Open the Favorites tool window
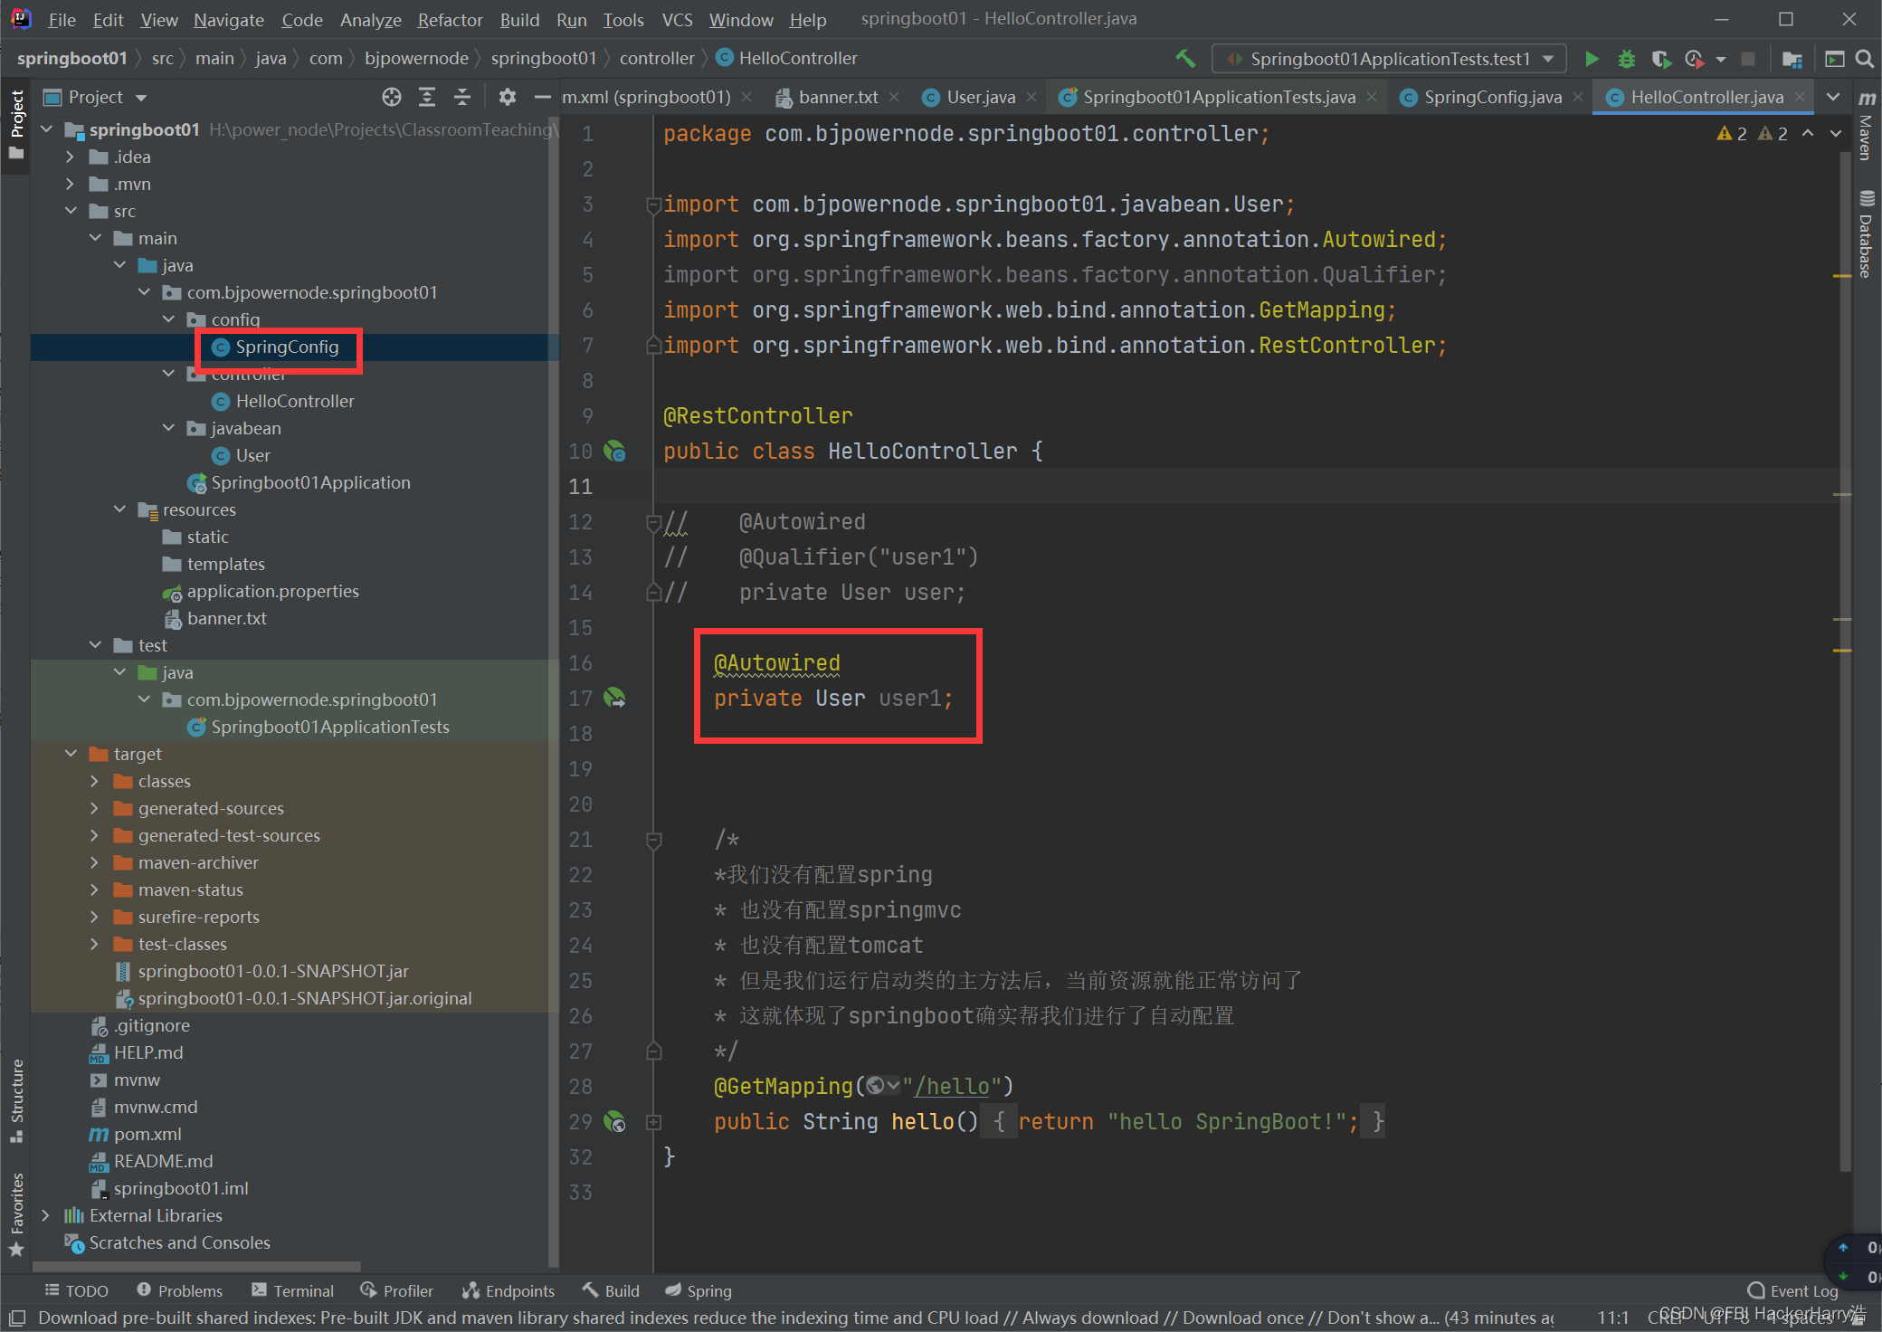Image resolution: width=1882 pixels, height=1332 pixels. pyautogui.click(x=16, y=1214)
